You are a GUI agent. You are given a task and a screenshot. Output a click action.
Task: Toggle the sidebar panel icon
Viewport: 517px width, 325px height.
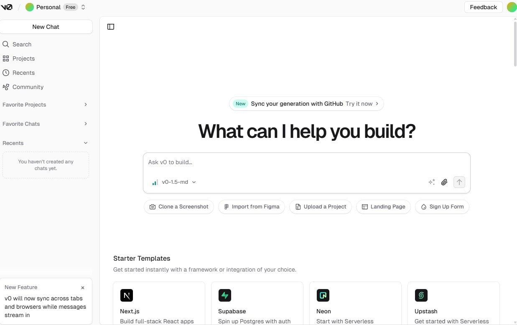pyautogui.click(x=111, y=27)
